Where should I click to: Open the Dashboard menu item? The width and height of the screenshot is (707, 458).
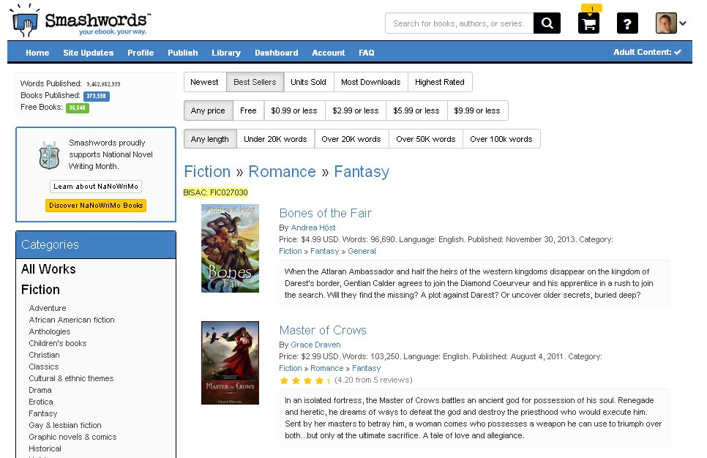coord(277,52)
